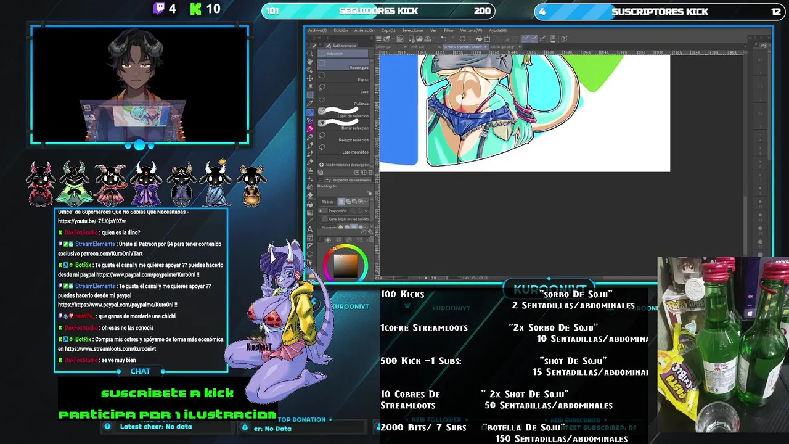Choose the Lazo sub tool
Screen dimensions: 789x444
coord(343,88)
